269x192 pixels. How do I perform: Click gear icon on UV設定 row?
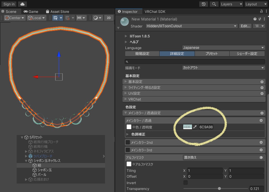(x=262, y=94)
